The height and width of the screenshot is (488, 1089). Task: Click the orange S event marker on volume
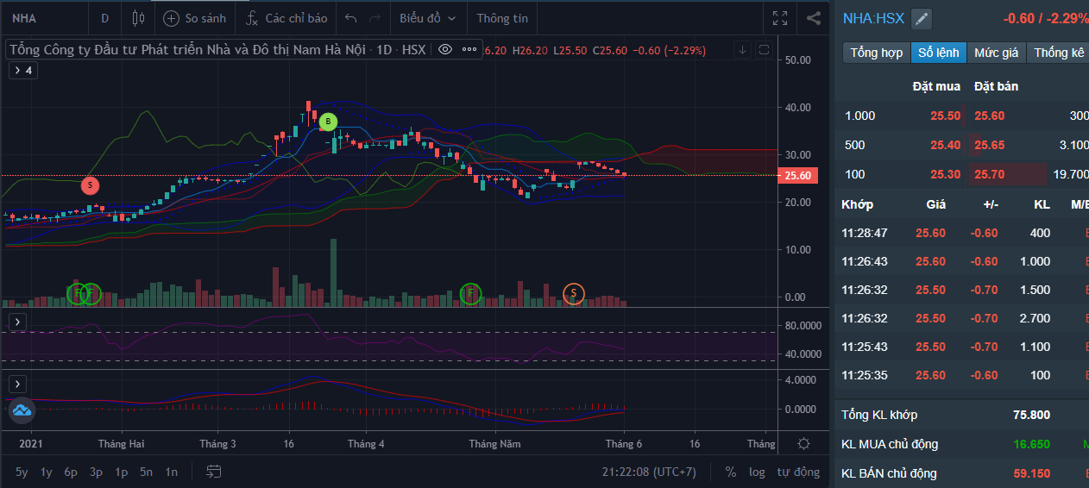(x=574, y=294)
